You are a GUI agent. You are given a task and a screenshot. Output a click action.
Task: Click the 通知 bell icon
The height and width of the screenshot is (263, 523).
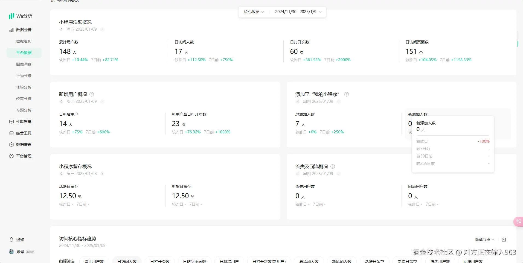click(x=11, y=239)
